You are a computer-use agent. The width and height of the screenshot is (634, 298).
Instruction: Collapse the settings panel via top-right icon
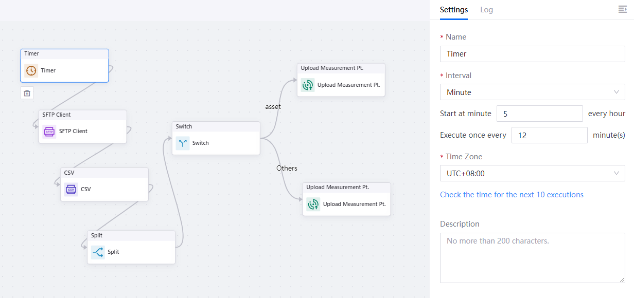[x=622, y=9]
